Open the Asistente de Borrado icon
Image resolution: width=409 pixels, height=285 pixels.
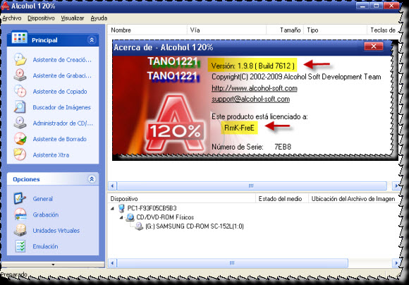20,139
